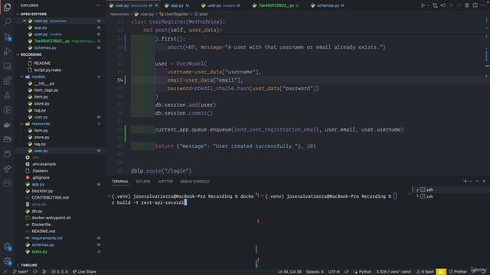The height and width of the screenshot is (275, 490).
Task: Change the LF end-of-line setting
Action: point(346,272)
